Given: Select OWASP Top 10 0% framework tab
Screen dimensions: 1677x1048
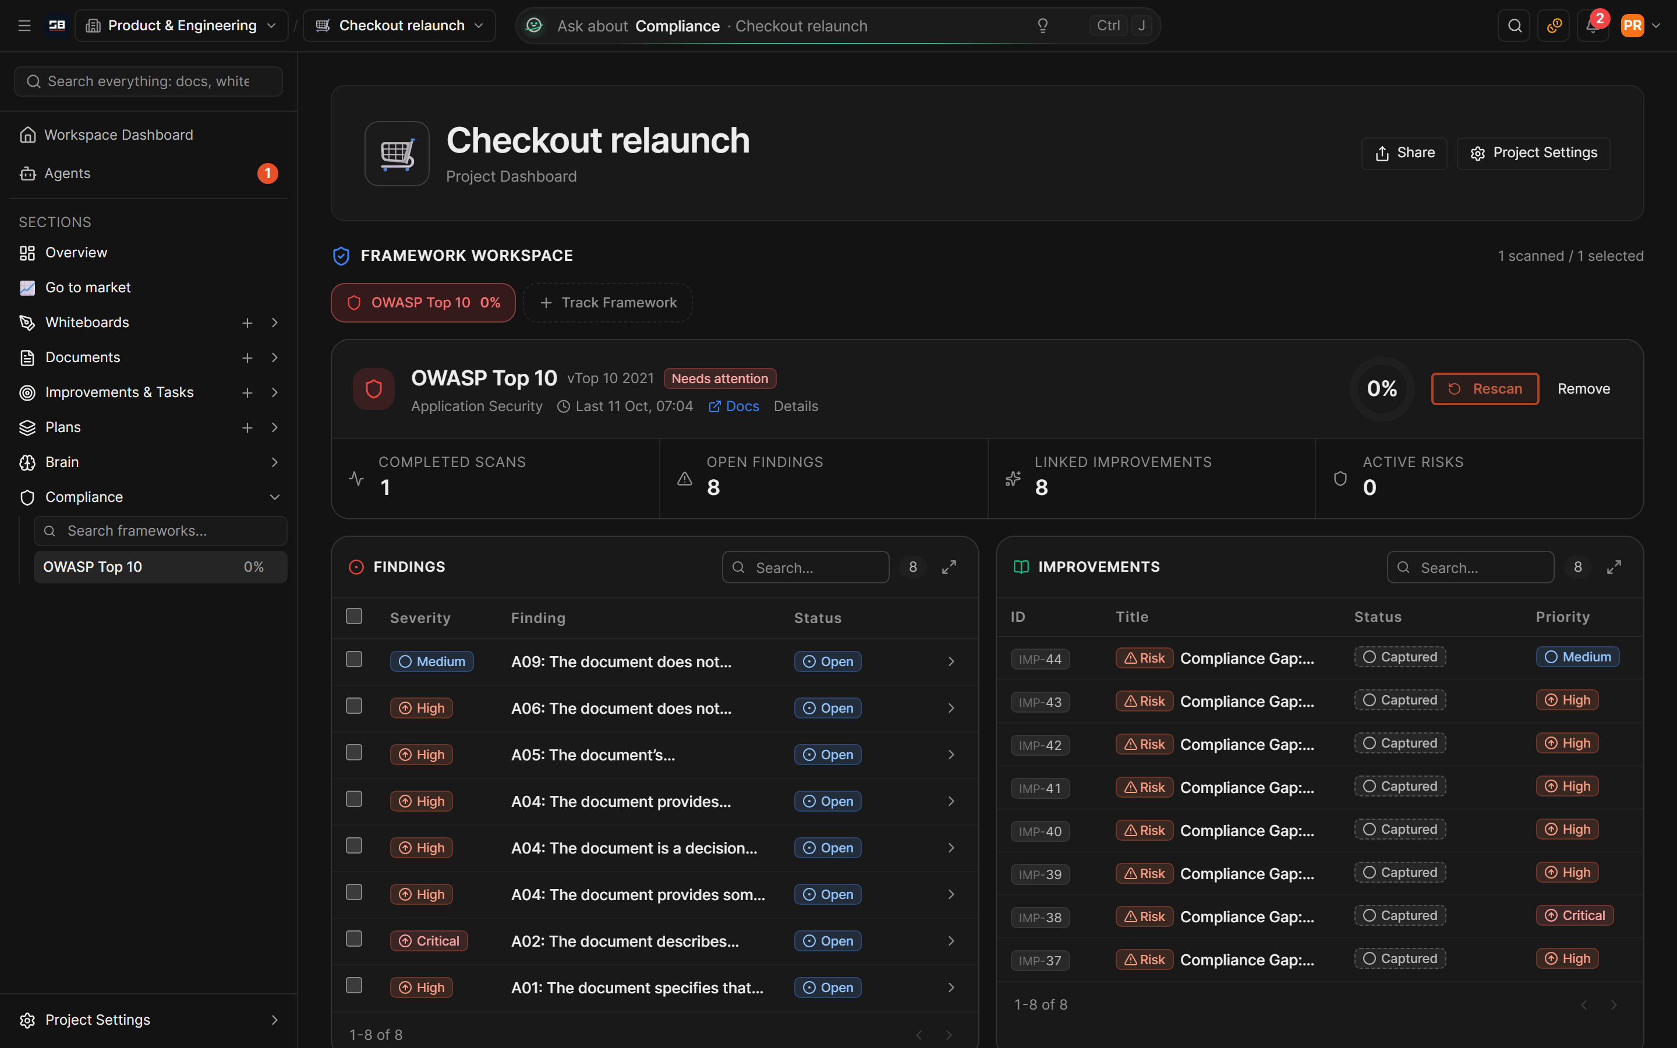Looking at the screenshot, I should (423, 303).
